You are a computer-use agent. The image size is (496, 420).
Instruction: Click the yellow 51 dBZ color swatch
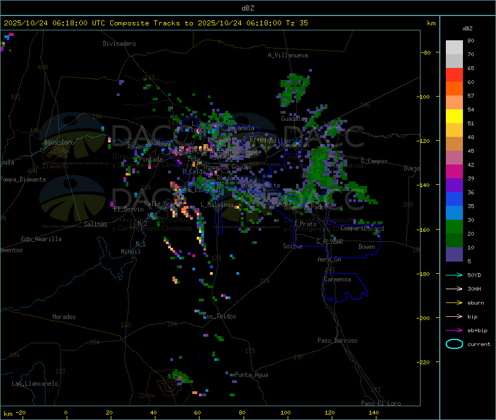454,116
